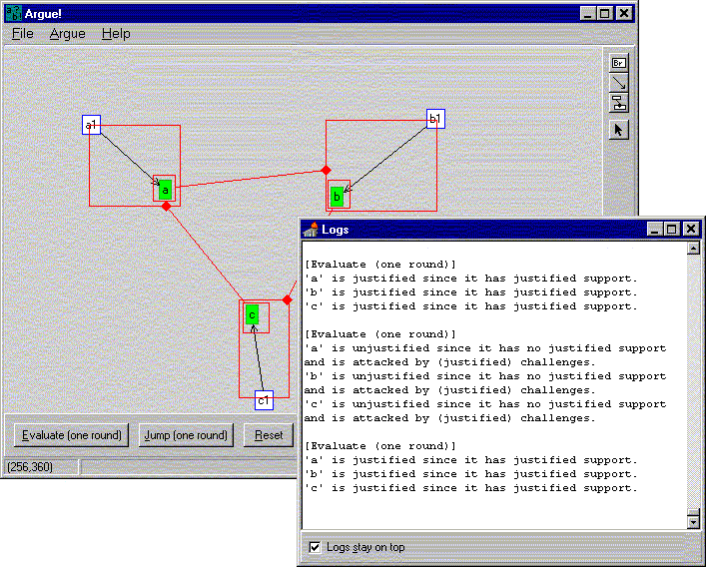Viewport: 706px width, 567px height.
Task: Select the Br statement box tool
Action: [619, 62]
